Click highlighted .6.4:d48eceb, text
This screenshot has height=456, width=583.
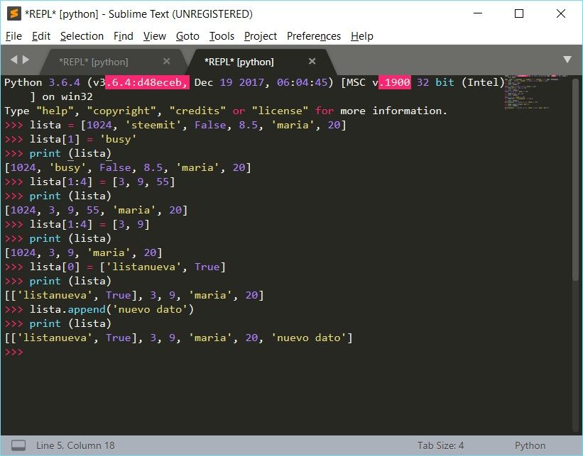click(147, 82)
